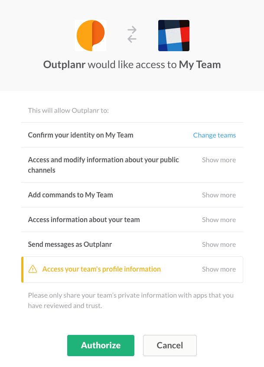
Task: Click the exchange arrows icon between logos
Action: coord(132,35)
